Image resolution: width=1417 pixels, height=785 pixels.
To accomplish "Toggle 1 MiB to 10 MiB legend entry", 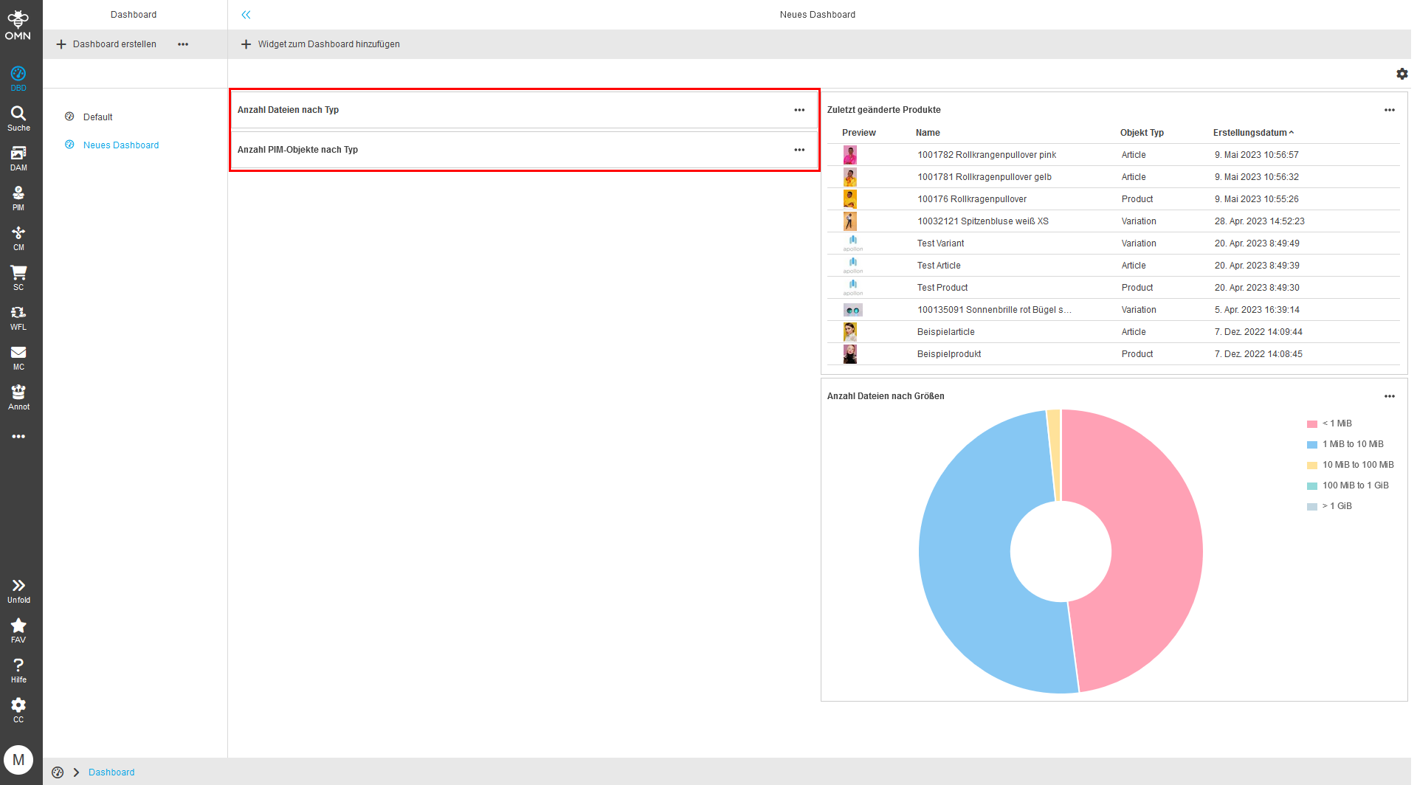I will pos(1352,444).
